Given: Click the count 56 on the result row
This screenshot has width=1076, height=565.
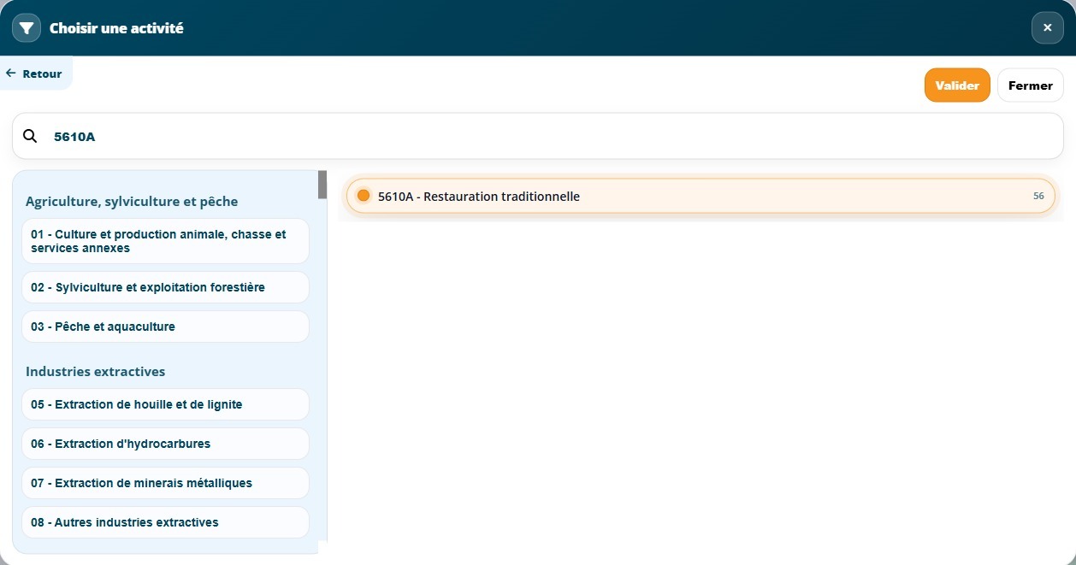Looking at the screenshot, I should pos(1038,196).
